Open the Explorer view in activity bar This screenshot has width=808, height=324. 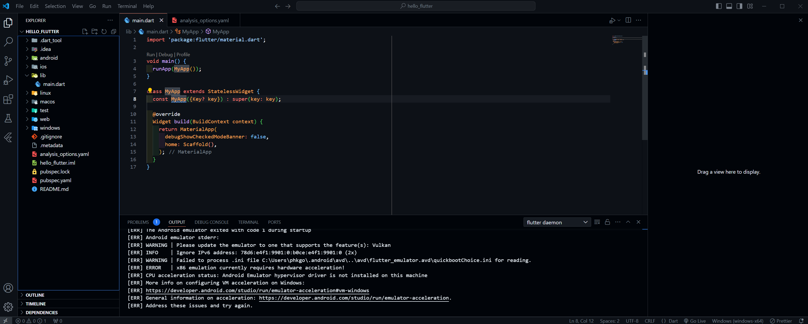[8, 23]
